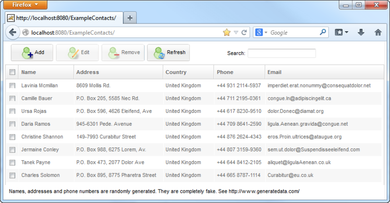Click address 945-6301 Pede. Avenue
The width and height of the screenshot is (390, 203).
tap(104, 124)
